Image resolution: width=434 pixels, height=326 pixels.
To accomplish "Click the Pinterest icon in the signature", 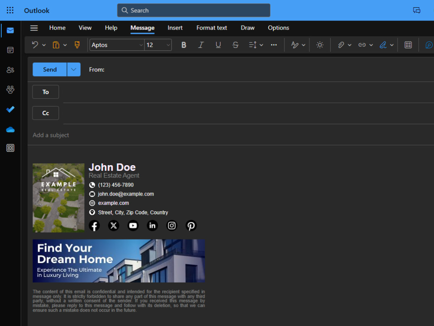I will [x=191, y=226].
